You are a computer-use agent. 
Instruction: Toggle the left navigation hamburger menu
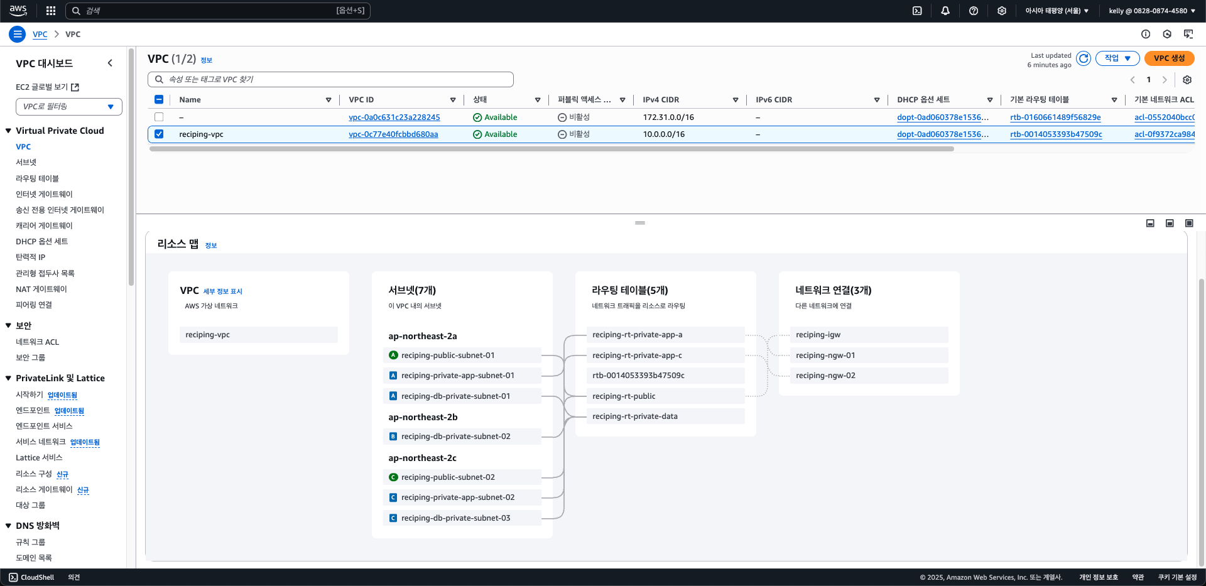[18, 35]
